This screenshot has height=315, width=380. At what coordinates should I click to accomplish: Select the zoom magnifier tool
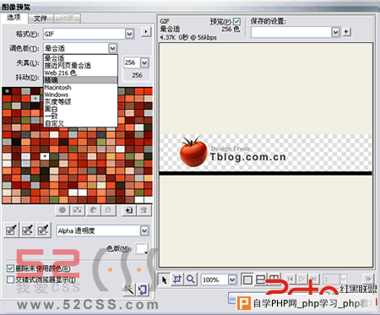point(191,280)
